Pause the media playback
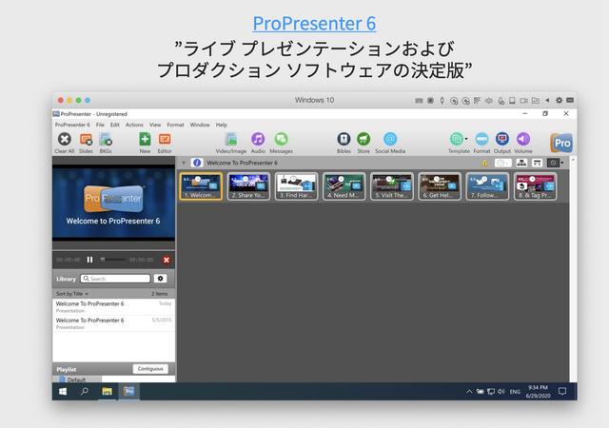Screen dimensions: 609x428 pos(89,260)
